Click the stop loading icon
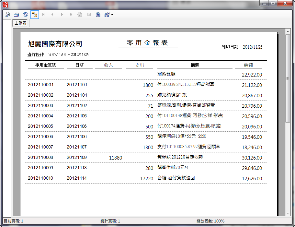295x227 pixels. coord(89,15)
